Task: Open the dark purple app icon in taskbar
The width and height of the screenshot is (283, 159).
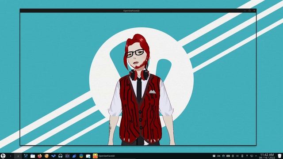Action: tap(67, 156)
